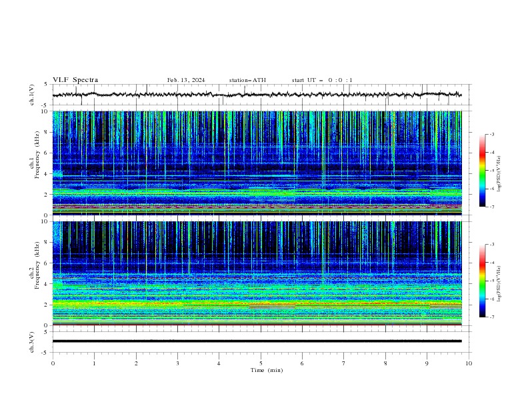
Task: Click the ch.1 voltage waveform trace
Action: (x=257, y=95)
